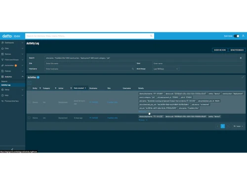Screen dimensions: 247x185
Task: Filter the Action column
Action: pyautogui.click(x=71, y=88)
